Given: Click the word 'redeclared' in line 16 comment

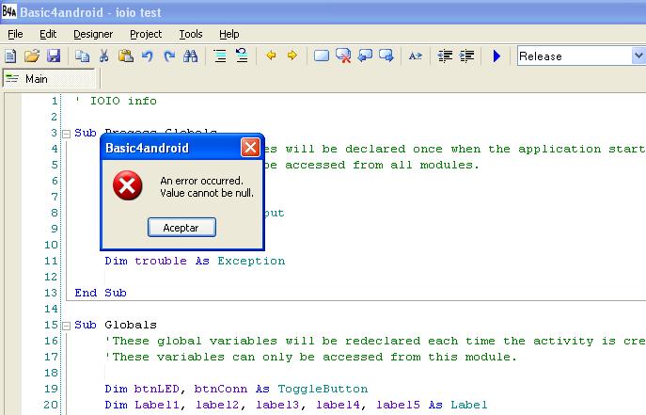Looking at the screenshot, I should (x=383, y=341).
